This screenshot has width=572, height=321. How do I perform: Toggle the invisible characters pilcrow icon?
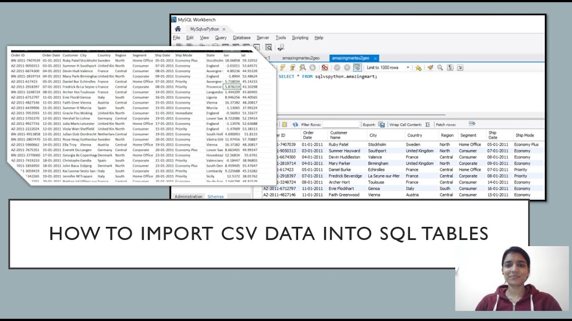(450, 68)
